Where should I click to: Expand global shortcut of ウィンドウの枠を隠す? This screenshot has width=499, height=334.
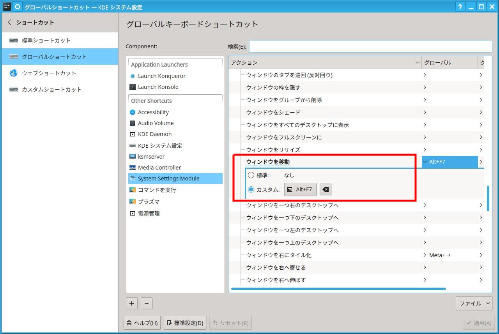[x=425, y=87]
